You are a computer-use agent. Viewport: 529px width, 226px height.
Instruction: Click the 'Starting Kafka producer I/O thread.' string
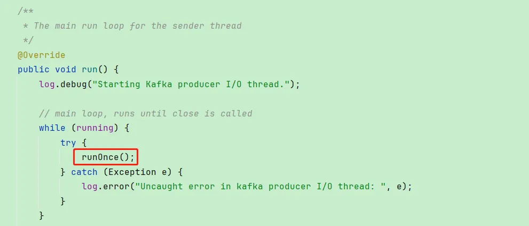[191, 84]
